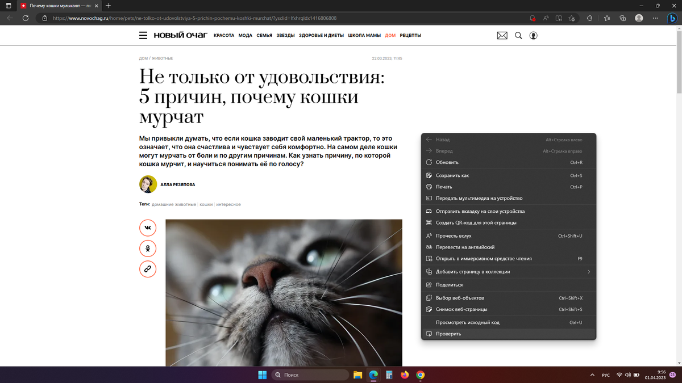Open the Семья section
This screenshot has height=383, width=682.
[x=264, y=35]
